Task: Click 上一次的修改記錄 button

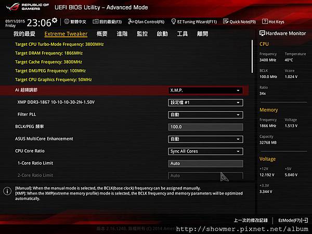Action: pyautogui.click(x=251, y=220)
